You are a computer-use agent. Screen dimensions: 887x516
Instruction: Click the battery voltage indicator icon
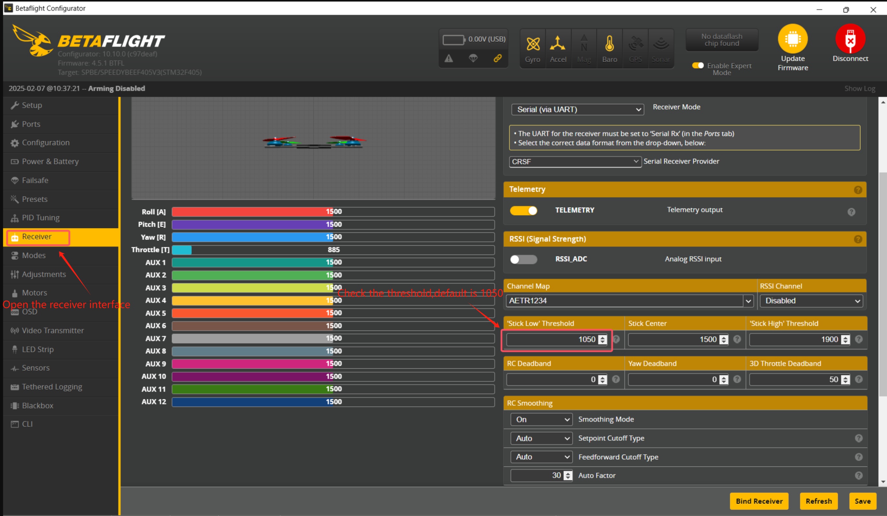454,39
